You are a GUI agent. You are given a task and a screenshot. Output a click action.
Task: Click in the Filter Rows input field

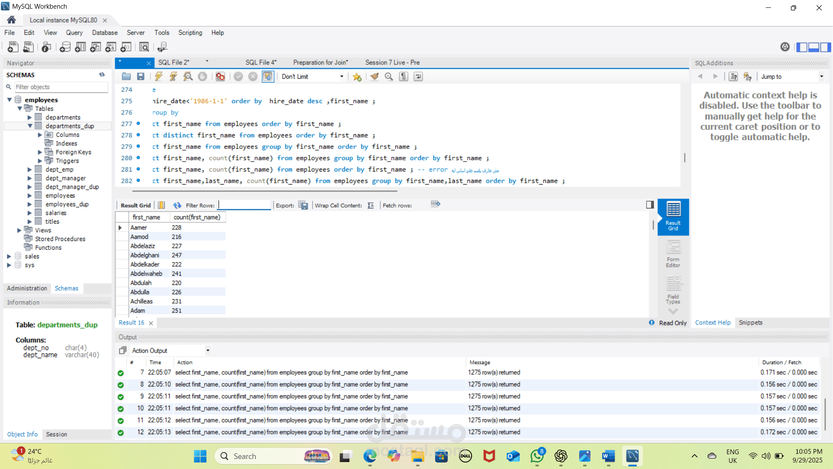(245, 205)
